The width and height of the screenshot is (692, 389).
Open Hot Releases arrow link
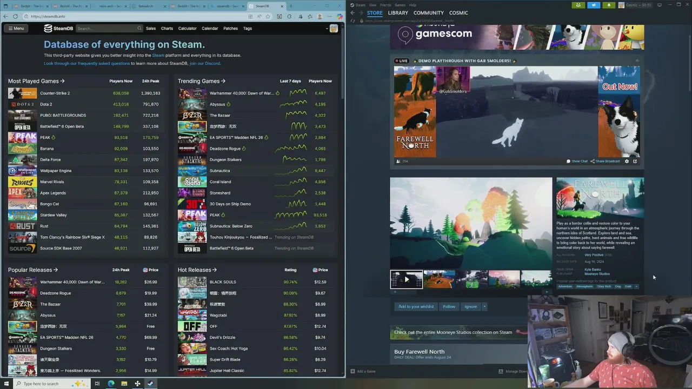(197, 270)
